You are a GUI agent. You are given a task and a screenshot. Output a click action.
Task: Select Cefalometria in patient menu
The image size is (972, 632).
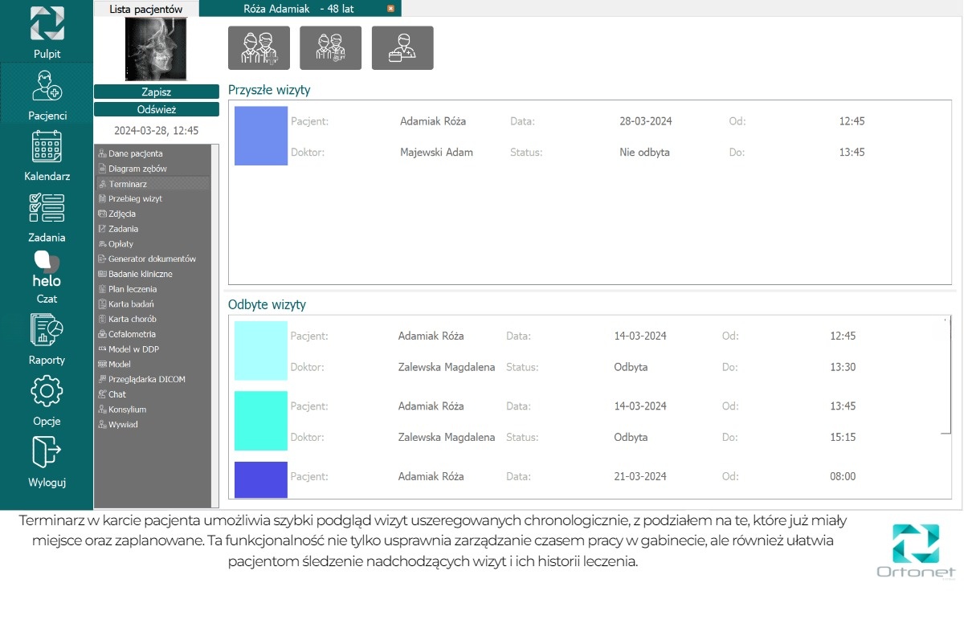132,334
